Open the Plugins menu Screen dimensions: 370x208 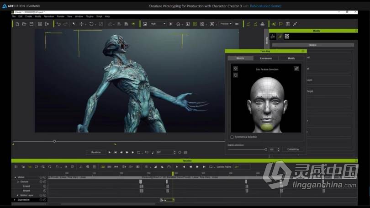pyautogui.click(x=90, y=16)
